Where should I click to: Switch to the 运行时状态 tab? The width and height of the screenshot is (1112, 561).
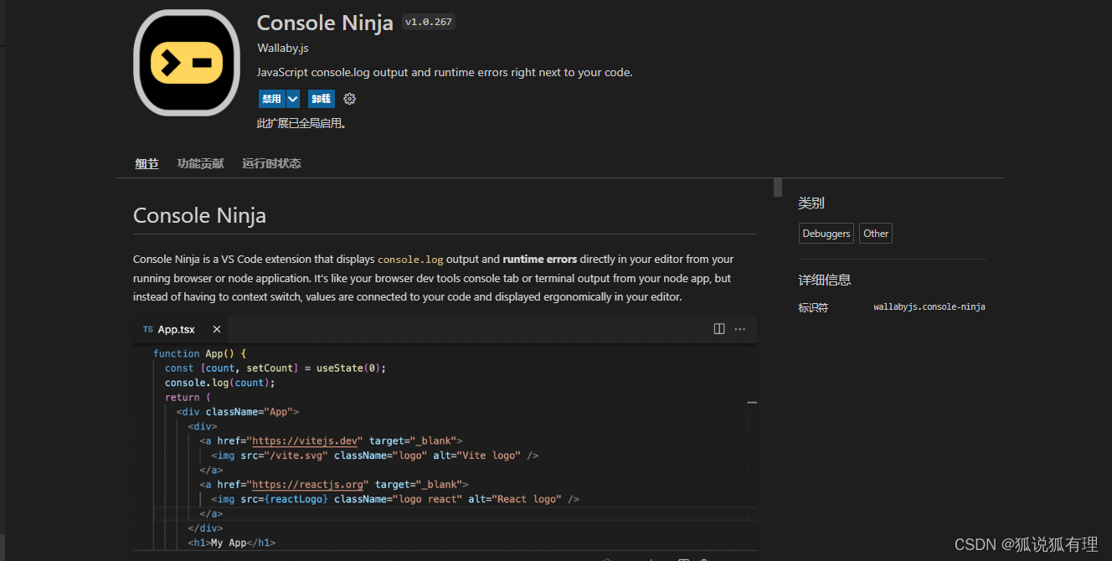271,163
